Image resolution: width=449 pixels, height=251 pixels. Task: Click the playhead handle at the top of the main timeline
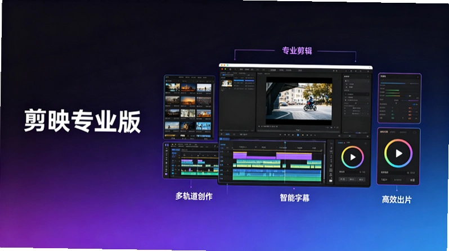pyautogui.click(x=285, y=142)
